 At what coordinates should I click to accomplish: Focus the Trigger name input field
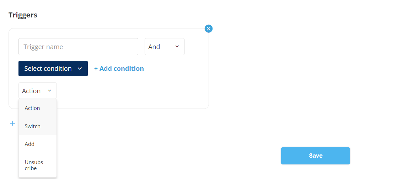coord(78,47)
